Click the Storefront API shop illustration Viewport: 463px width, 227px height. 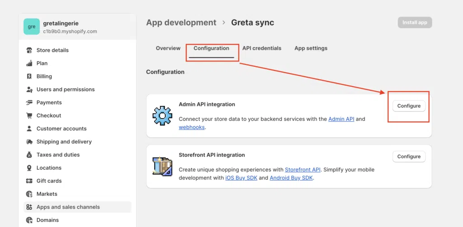click(x=162, y=166)
